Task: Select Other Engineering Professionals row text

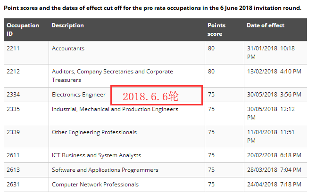Action: pos(94,132)
